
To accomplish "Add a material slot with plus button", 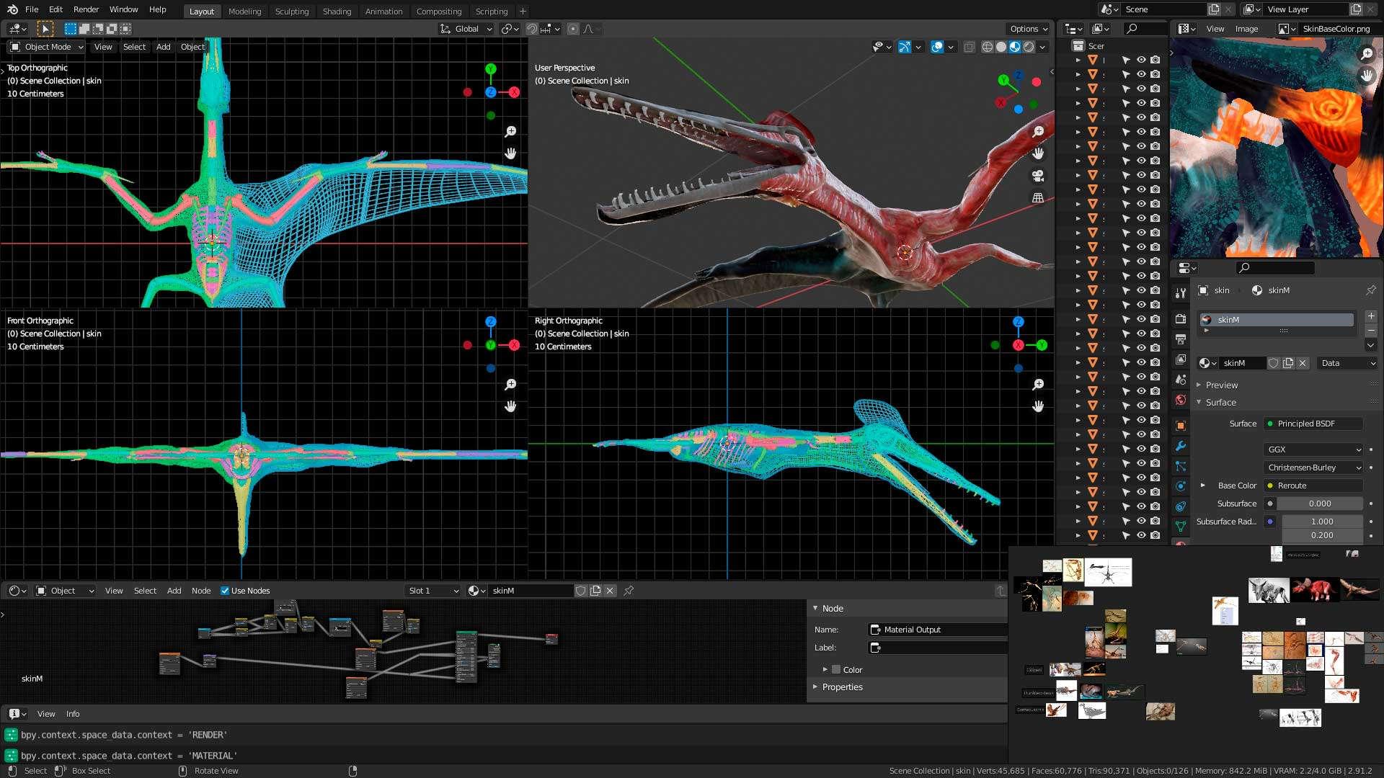I will (1370, 316).
